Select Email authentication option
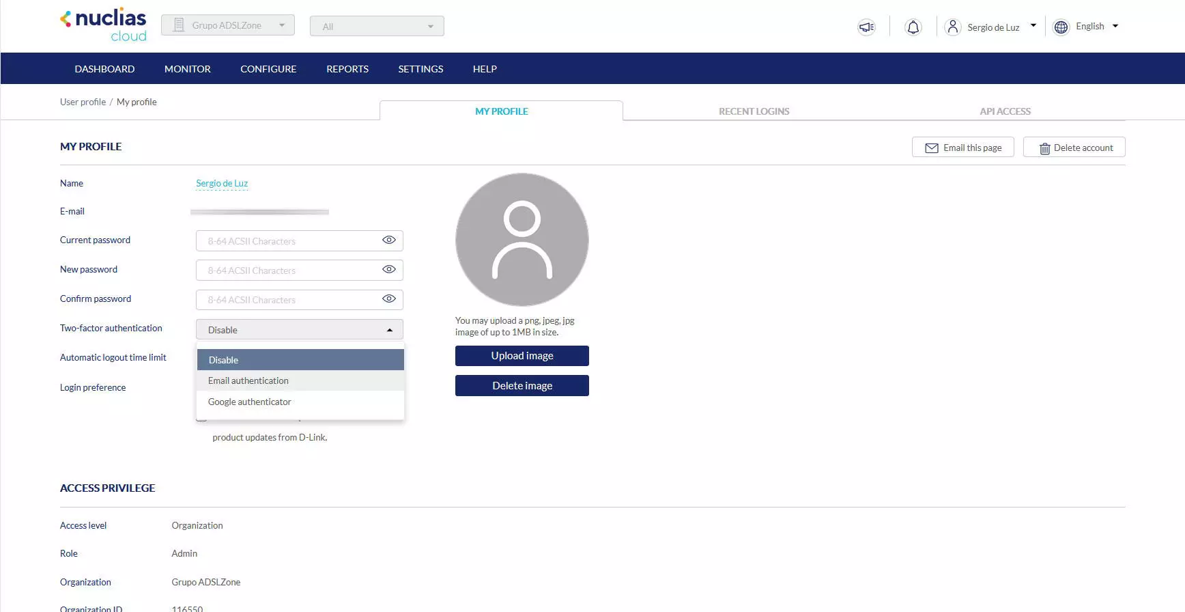The image size is (1185, 612). pos(248,381)
